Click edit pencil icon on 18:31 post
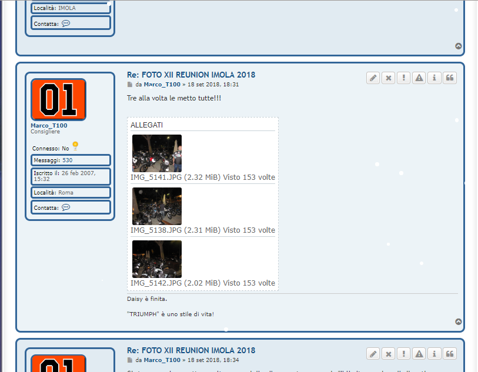This screenshot has height=372, width=478. click(x=373, y=78)
